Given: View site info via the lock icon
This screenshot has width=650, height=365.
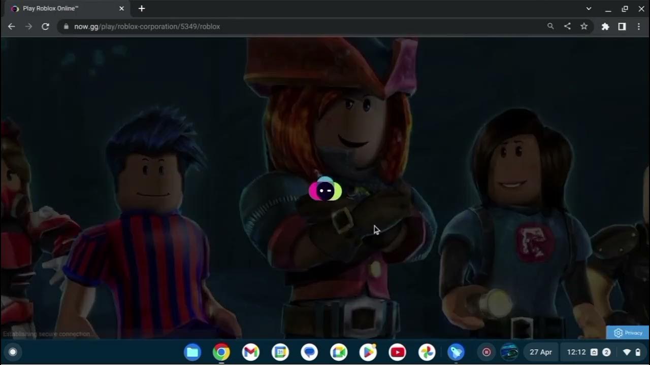Looking at the screenshot, I should [x=66, y=26].
